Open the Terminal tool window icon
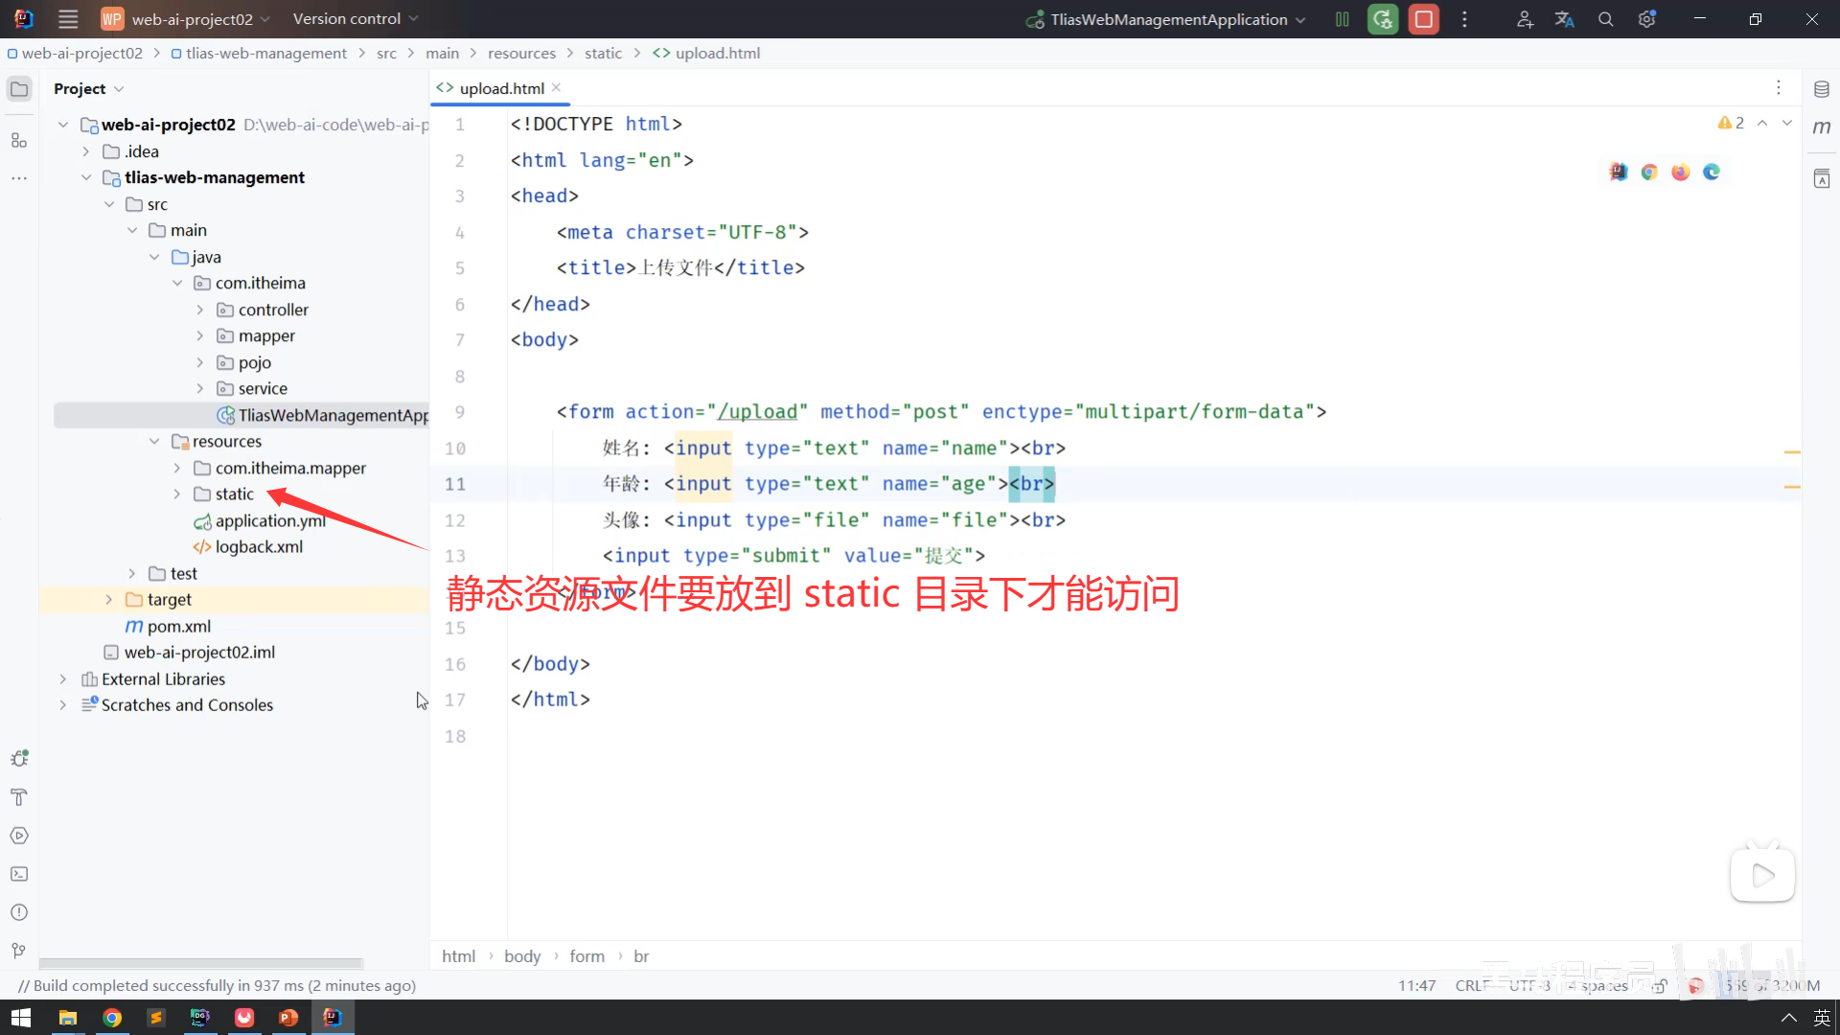This screenshot has height=1035, width=1840. pos(19,874)
